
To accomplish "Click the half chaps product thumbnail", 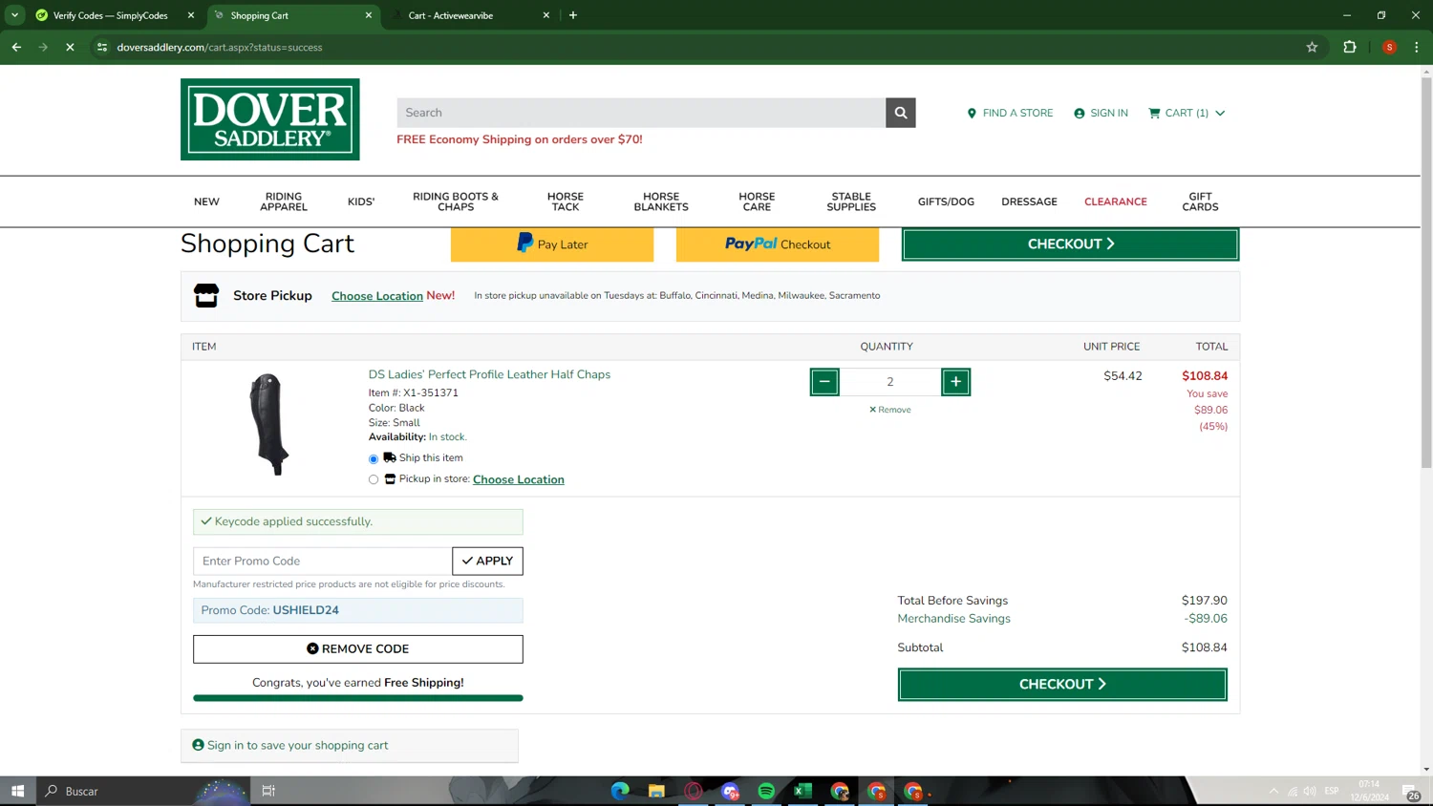I will (269, 424).
